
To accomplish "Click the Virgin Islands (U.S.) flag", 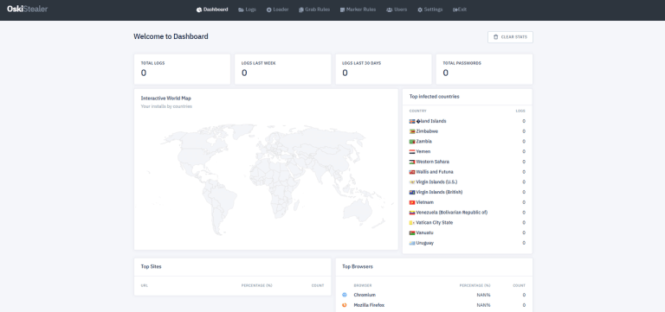I will pyautogui.click(x=412, y=182).
